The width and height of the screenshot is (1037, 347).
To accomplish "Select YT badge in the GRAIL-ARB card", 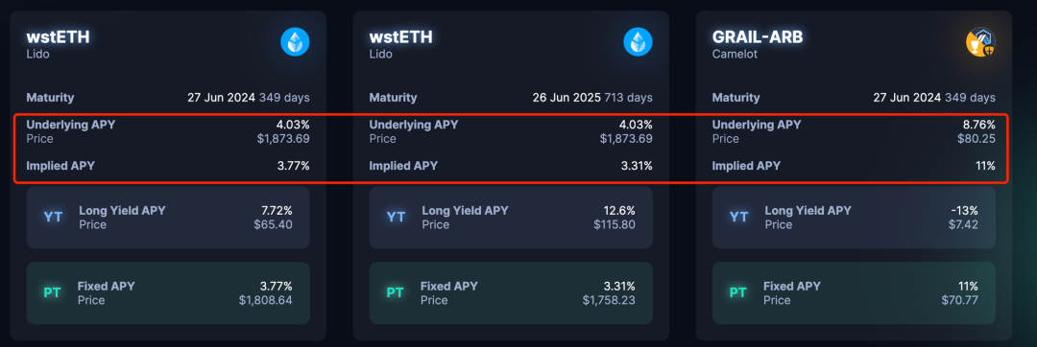I will click(738, 217).
